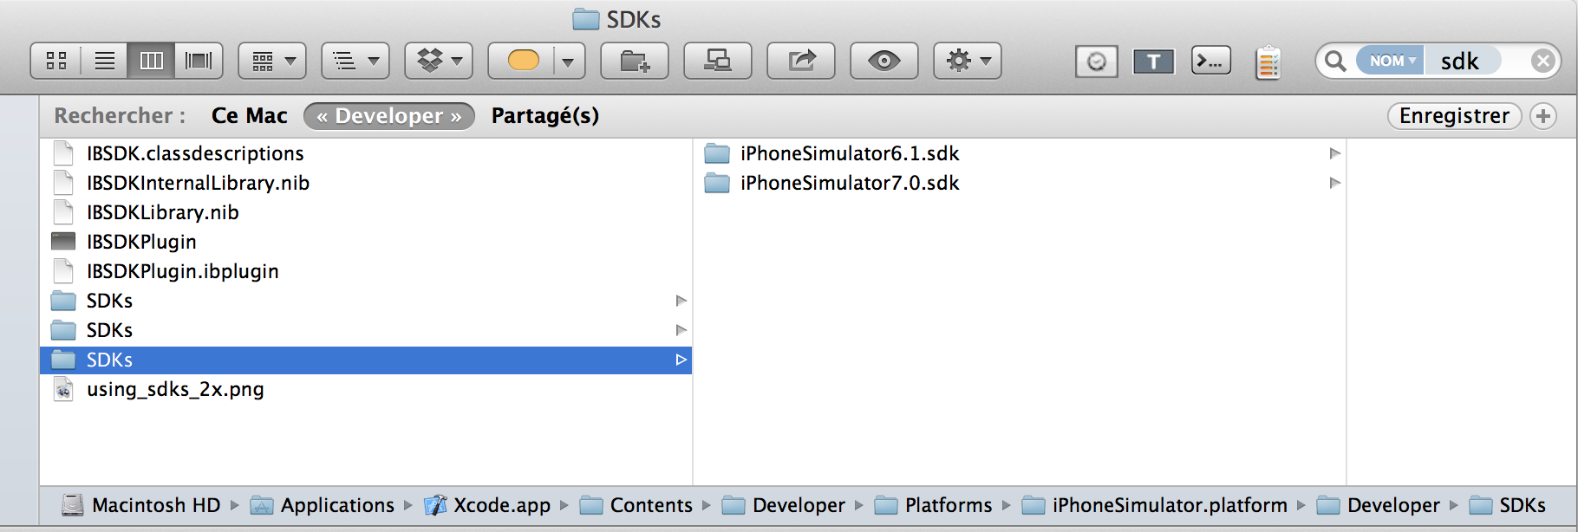Image resolution: width=1578 pixels, height=532 pixels.
Task: Expand the iPhoneSimulator7.0.sdk folder arrow
Action: [x=1335, y=183]
